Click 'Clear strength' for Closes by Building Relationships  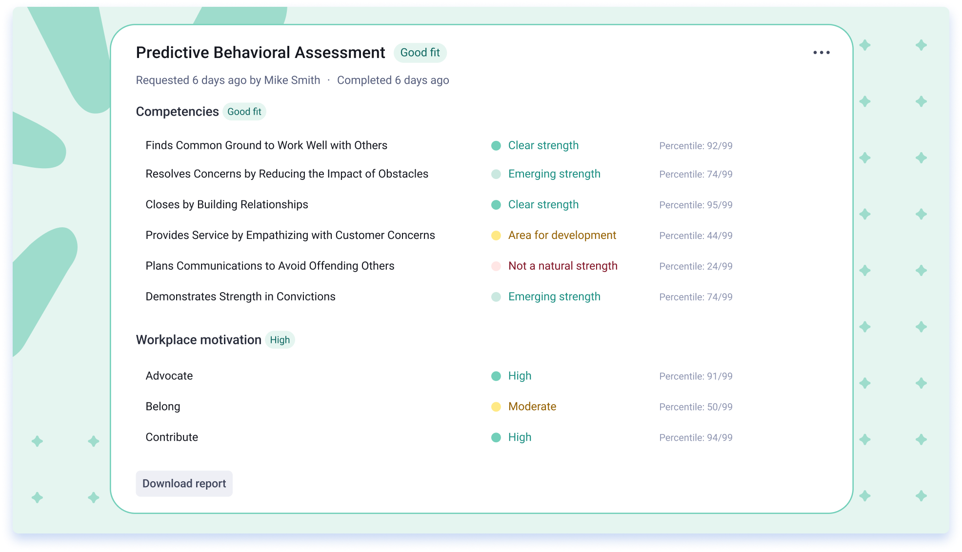[543, 204]
